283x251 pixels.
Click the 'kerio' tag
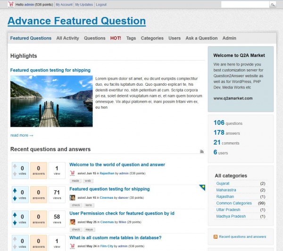(88, 205)
